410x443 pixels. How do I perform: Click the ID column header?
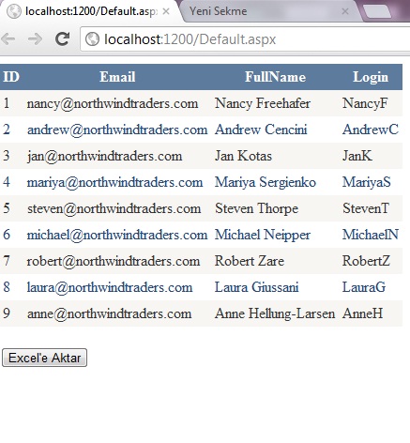pyautogui.click(x=11, y=77)
